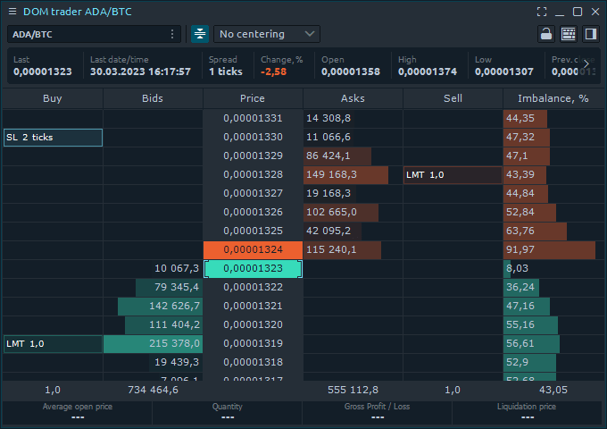Click the 91,97 imbalance bar

pyautogui.click(x=549, y=250)
